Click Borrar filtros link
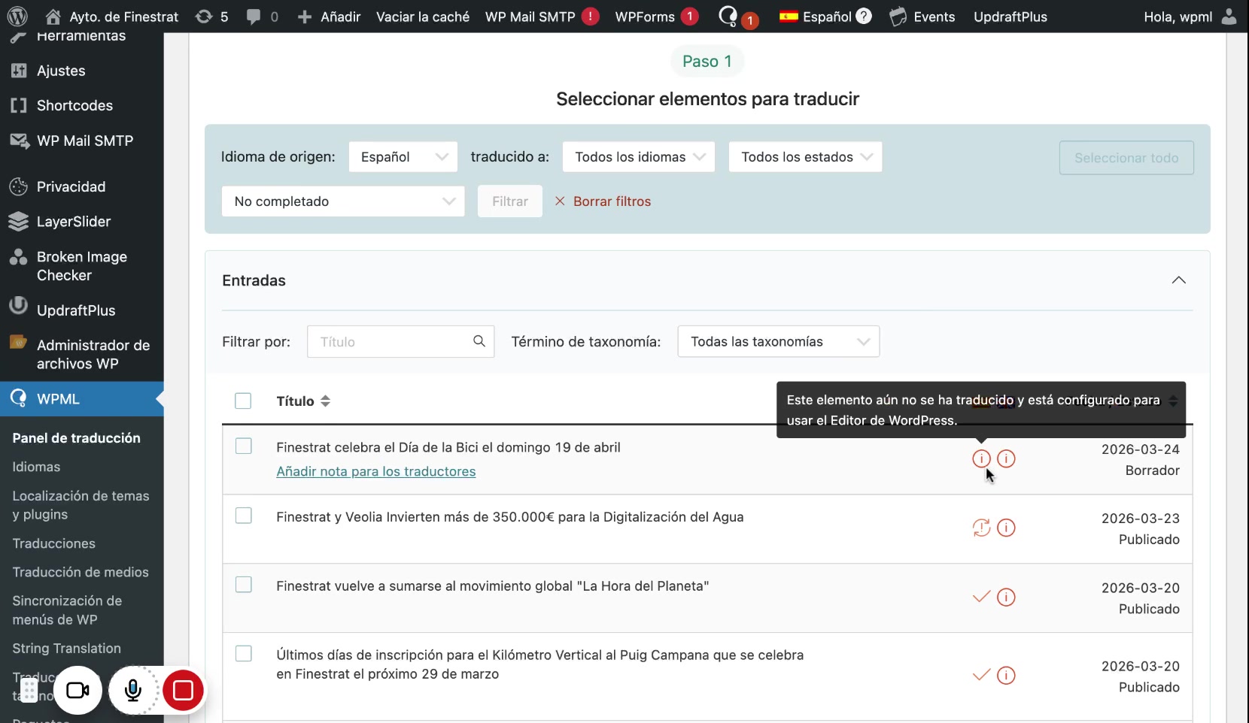 [x=611, y=201]
